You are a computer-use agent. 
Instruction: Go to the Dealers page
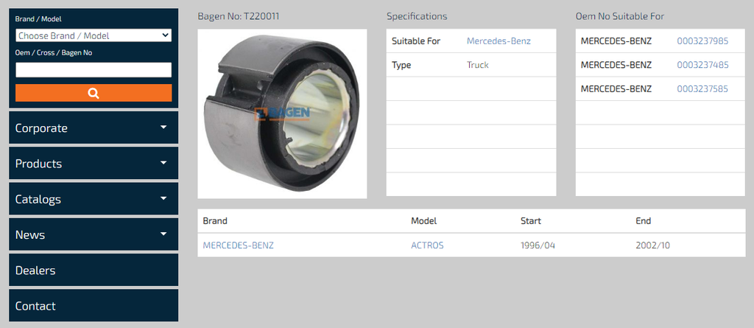point(94,271)
